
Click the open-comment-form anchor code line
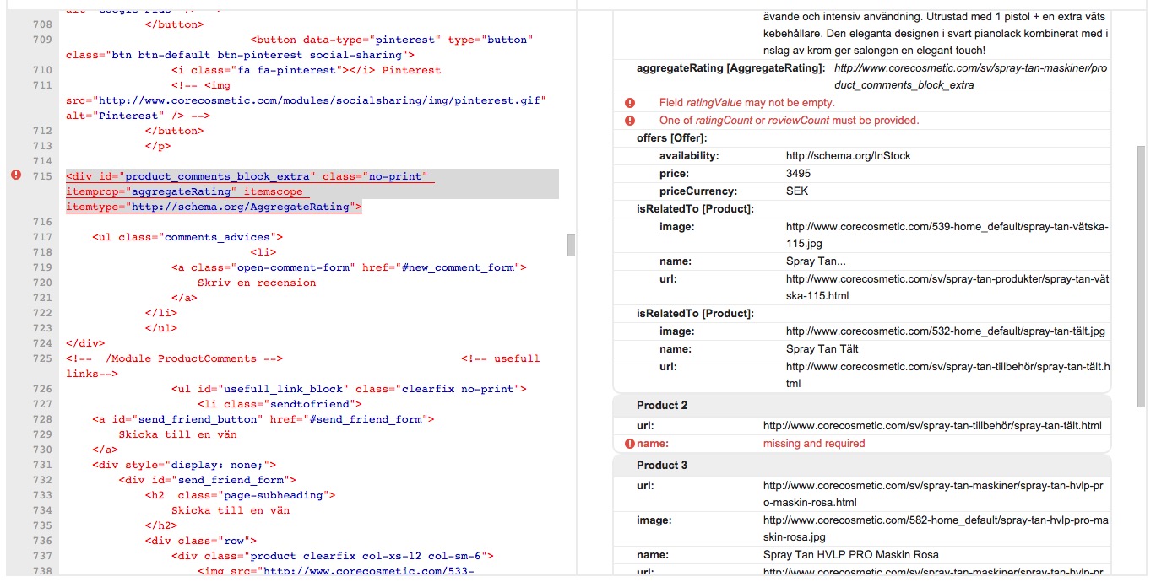click(349, 267)
